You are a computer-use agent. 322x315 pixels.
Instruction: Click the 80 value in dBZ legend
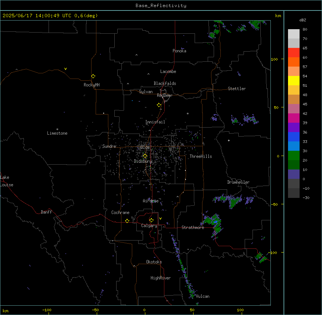click(305, 30)
